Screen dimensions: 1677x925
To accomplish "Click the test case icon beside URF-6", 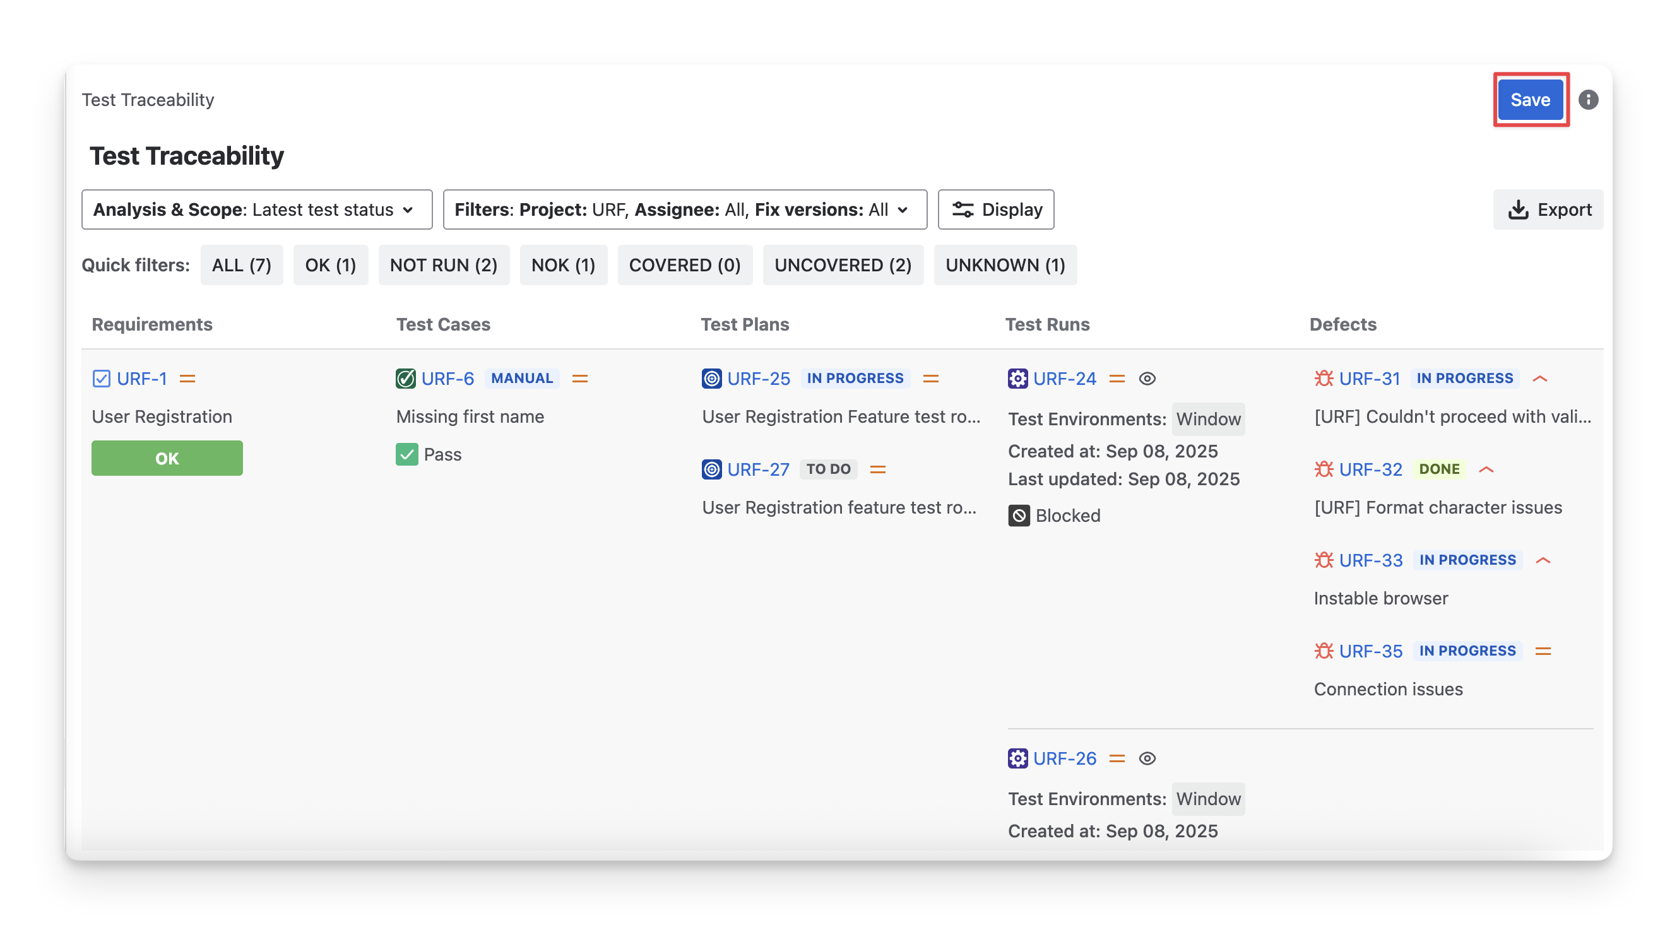I will click(406, 378).
